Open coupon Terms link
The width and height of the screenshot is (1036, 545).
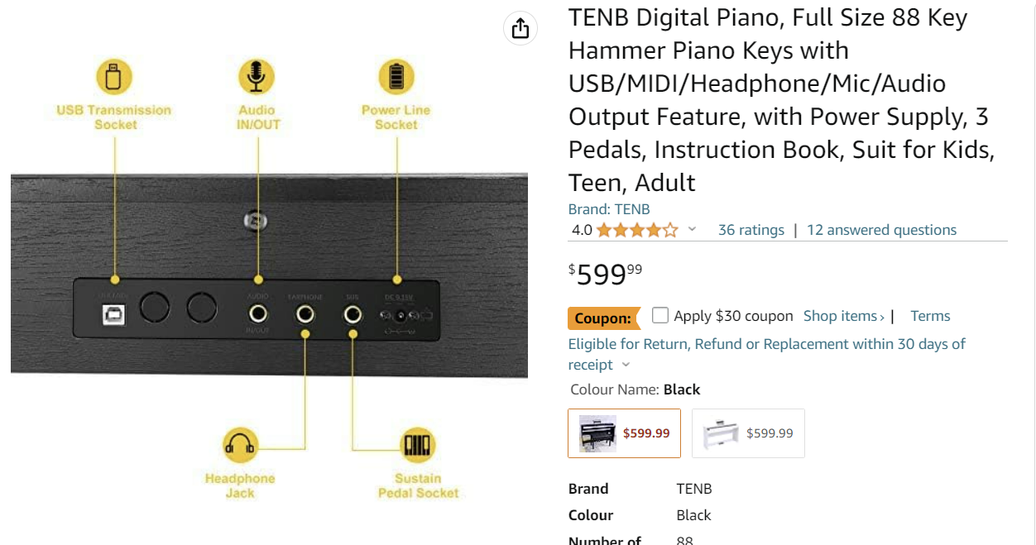tap(930, 316)
